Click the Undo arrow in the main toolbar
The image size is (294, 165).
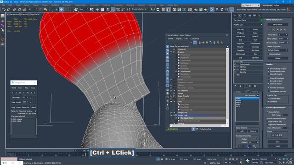4,9
